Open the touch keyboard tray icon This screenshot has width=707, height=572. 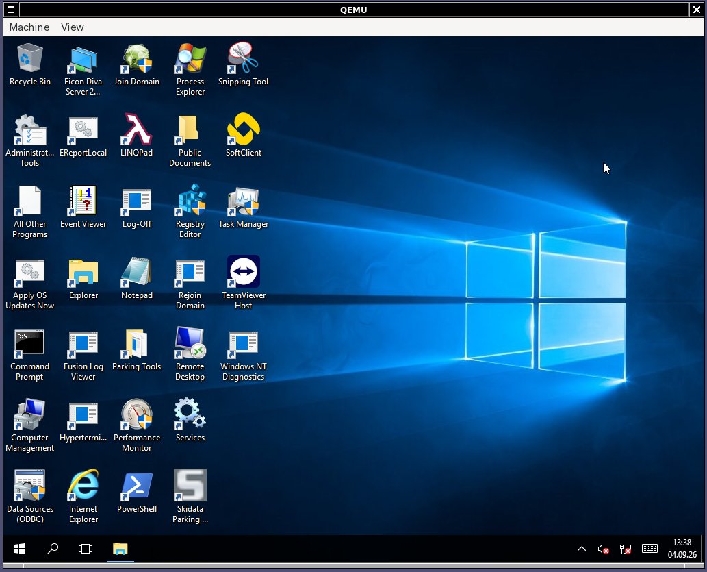pyautogui.click(x=650, y=549)
